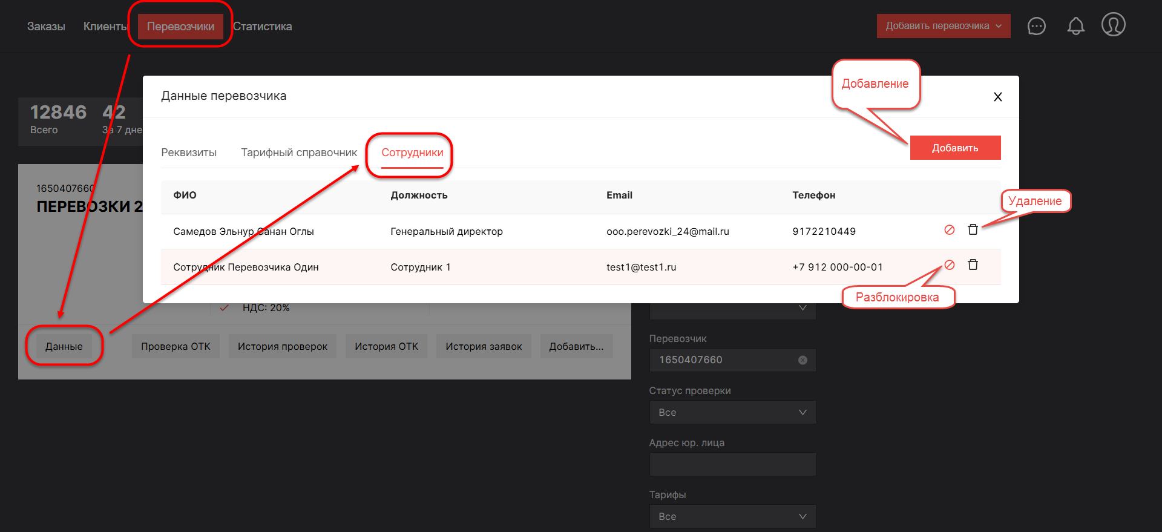Click the История заявок button
Image resolution: width=1162 pixels, height=532 pixels.
pyautogui.click(x=484, y=346)
